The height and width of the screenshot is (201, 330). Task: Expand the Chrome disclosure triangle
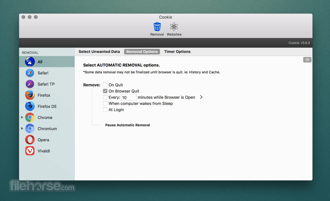(22, 117)
